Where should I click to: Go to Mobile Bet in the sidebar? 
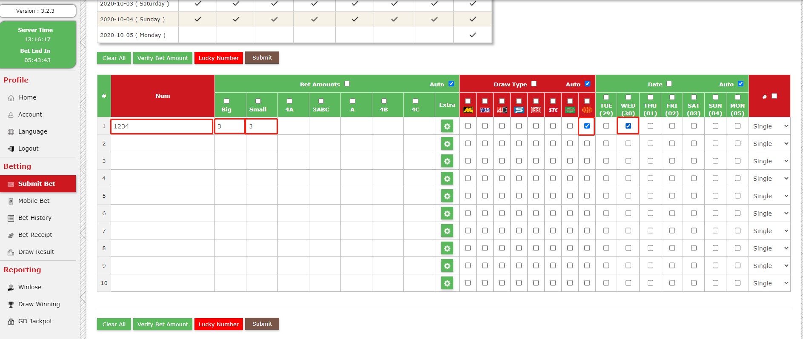[x=34, y=201]
